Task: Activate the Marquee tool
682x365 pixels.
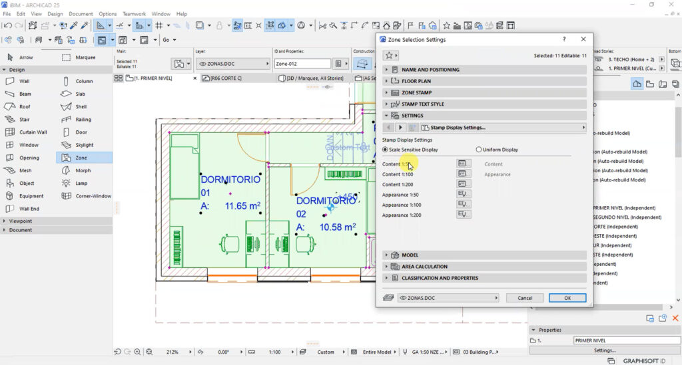Action: point(85,57)
